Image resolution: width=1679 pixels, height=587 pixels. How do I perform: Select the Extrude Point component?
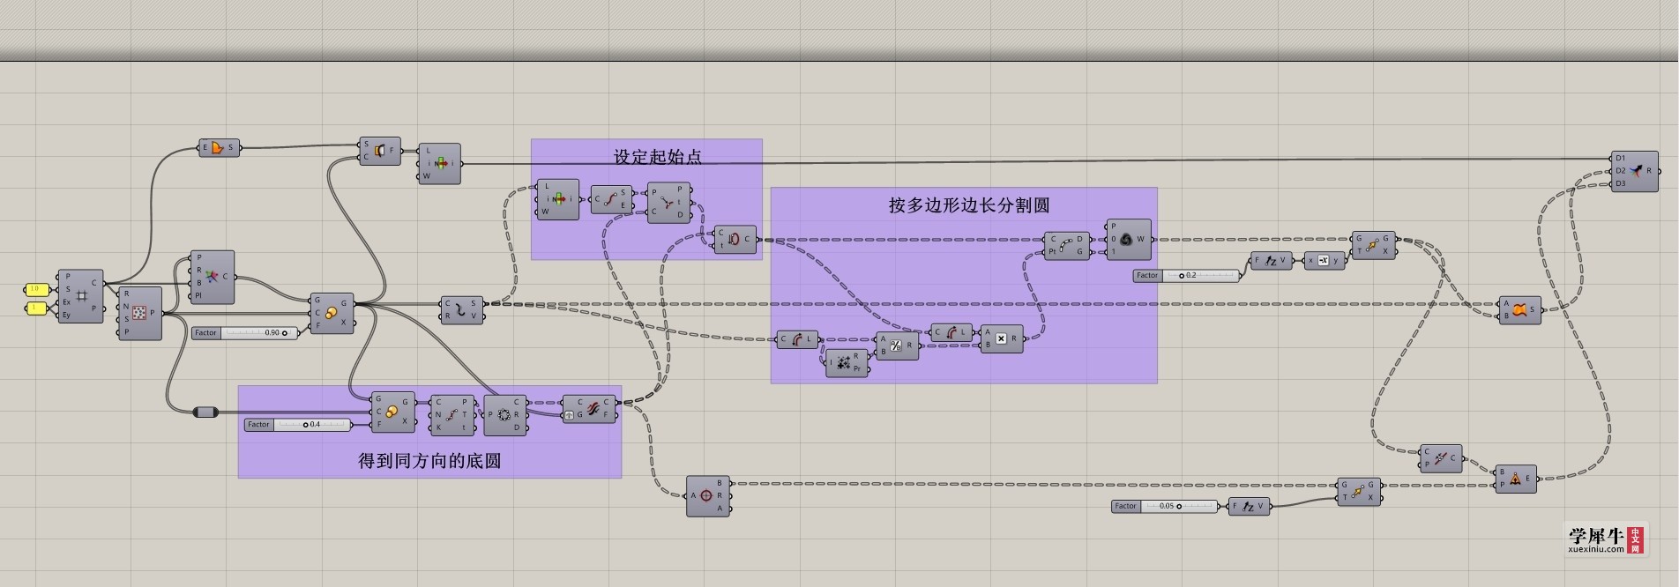1515,479
